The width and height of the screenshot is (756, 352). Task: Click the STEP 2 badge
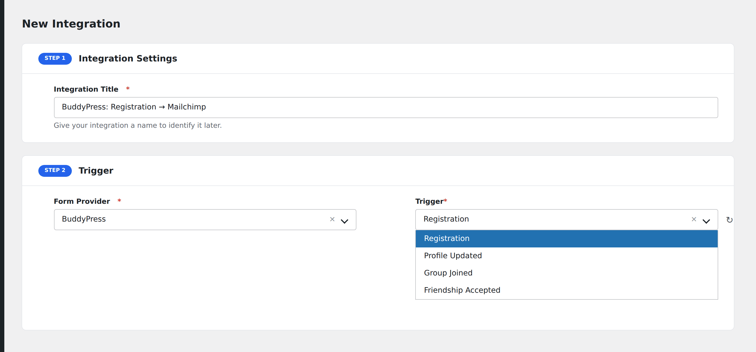point(55,170)
